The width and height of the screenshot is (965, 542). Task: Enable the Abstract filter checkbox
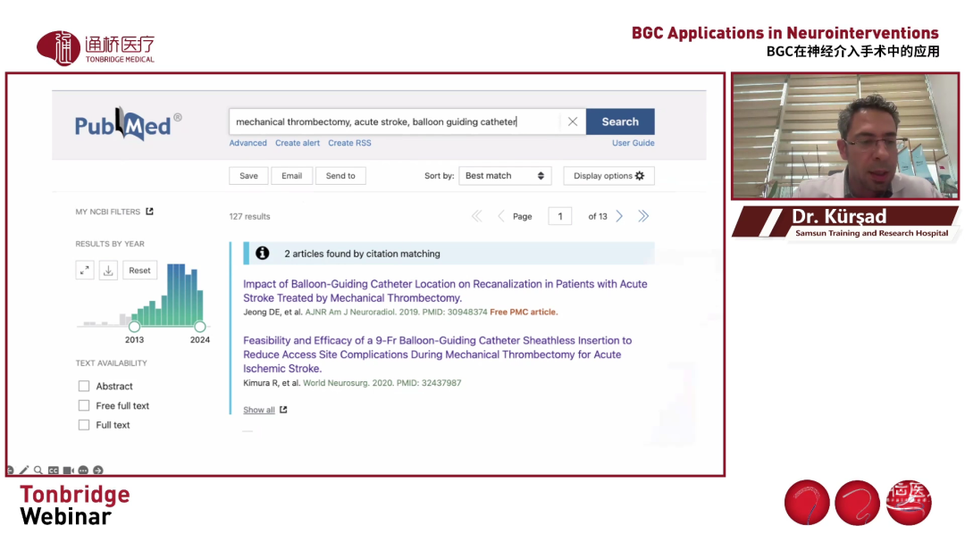coord(84,387)
